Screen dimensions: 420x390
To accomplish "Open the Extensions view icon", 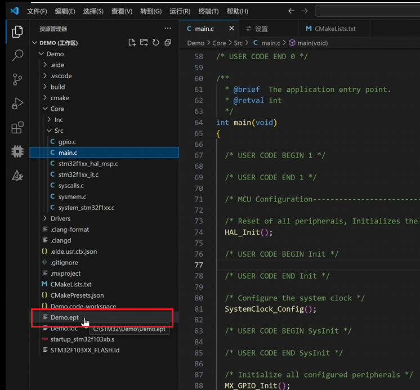I will [17, 127].
